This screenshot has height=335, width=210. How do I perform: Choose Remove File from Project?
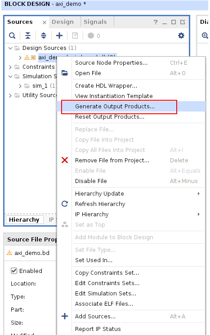pos(131,160)
